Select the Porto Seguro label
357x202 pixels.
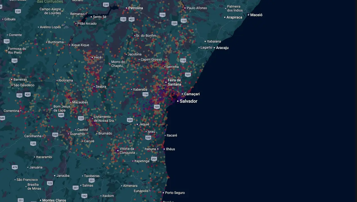tap(175, 193)
